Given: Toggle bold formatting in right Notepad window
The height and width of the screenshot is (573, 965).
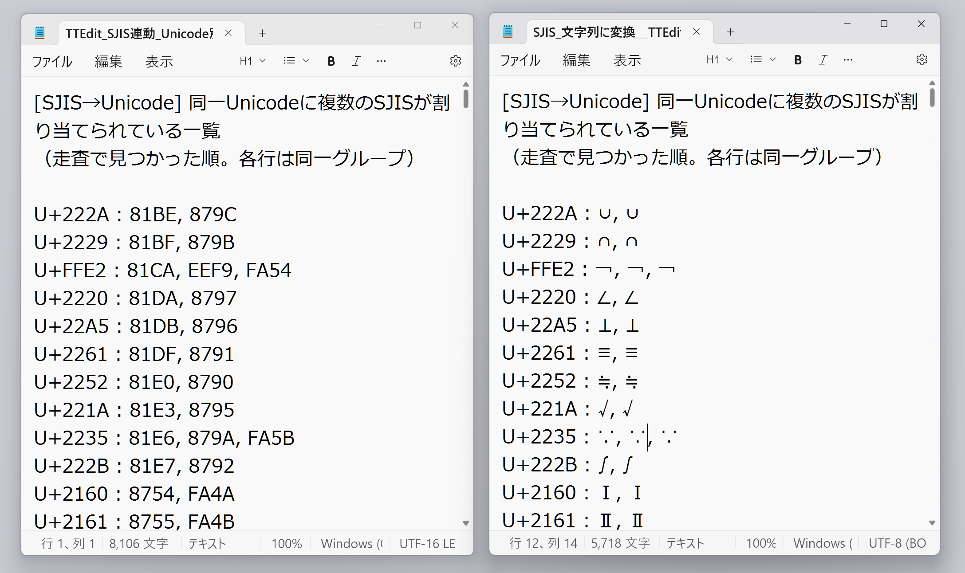Looking at the screenshot, I should [x=798, y=60].
